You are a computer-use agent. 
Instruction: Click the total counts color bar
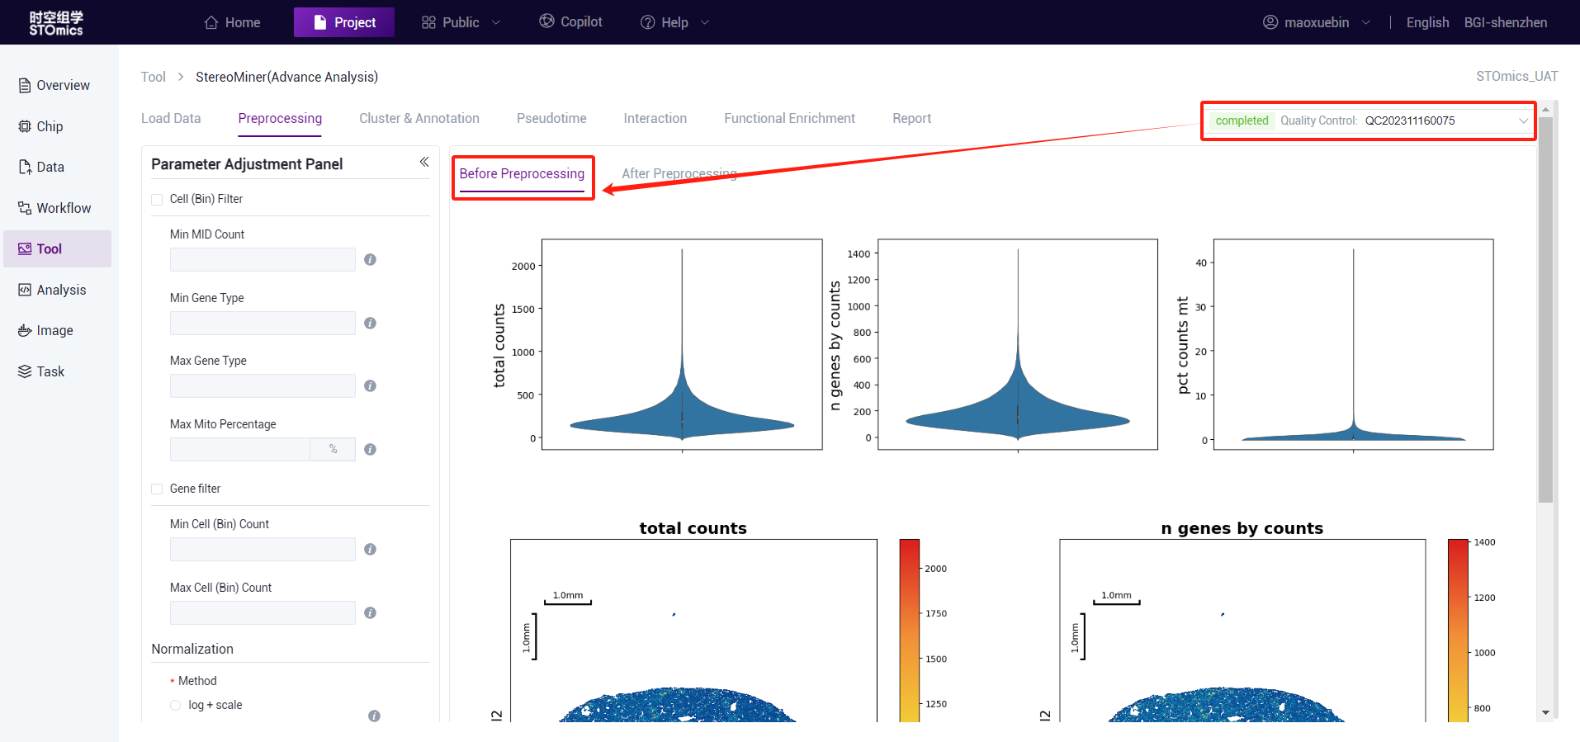point(910,631)
